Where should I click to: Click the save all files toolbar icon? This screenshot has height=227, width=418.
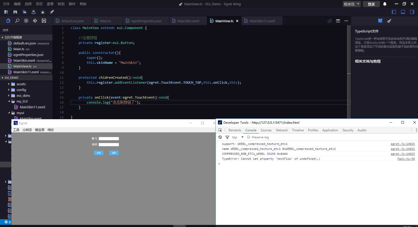[x=24, y=12]
